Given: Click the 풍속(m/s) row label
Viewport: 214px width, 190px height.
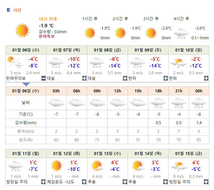Looking at the screenshot, I should pos(26,131).
